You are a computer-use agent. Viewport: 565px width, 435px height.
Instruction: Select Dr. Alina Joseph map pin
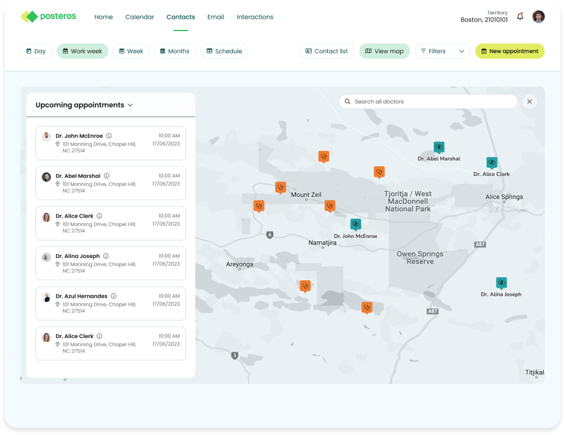point(501,283)
